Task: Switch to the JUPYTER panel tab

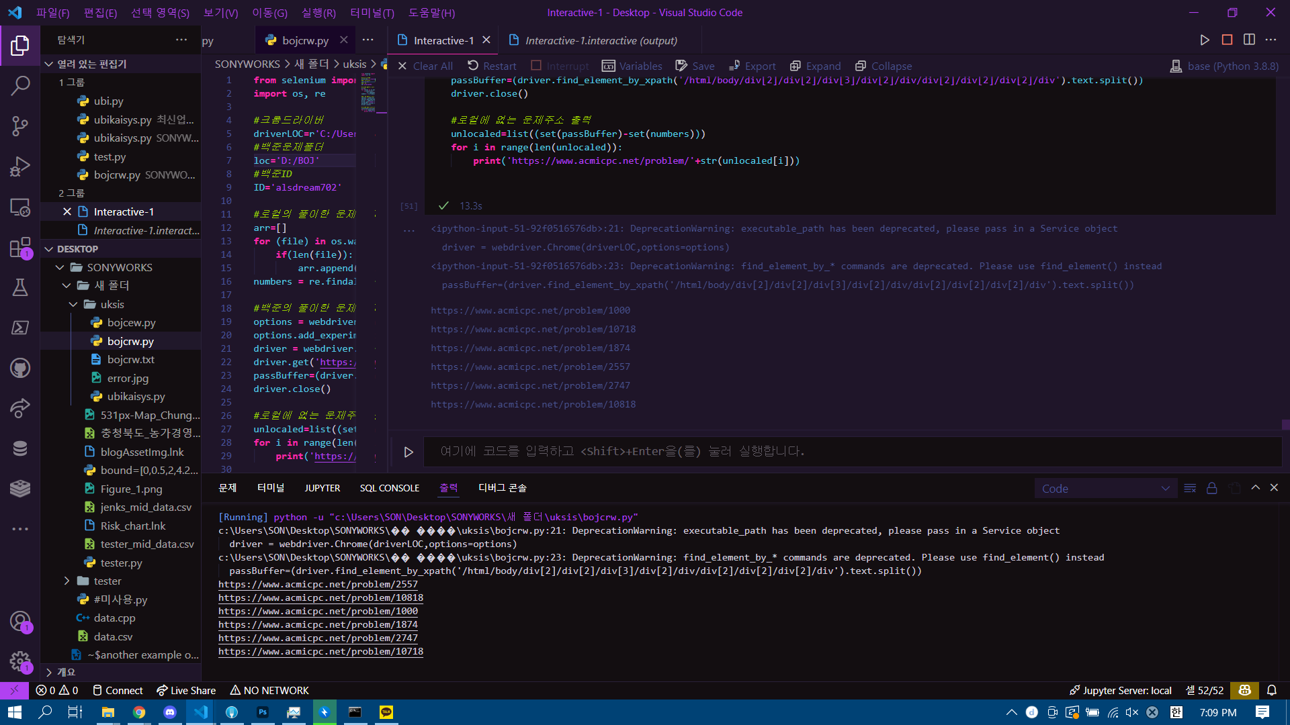Action: pos(322,488)
